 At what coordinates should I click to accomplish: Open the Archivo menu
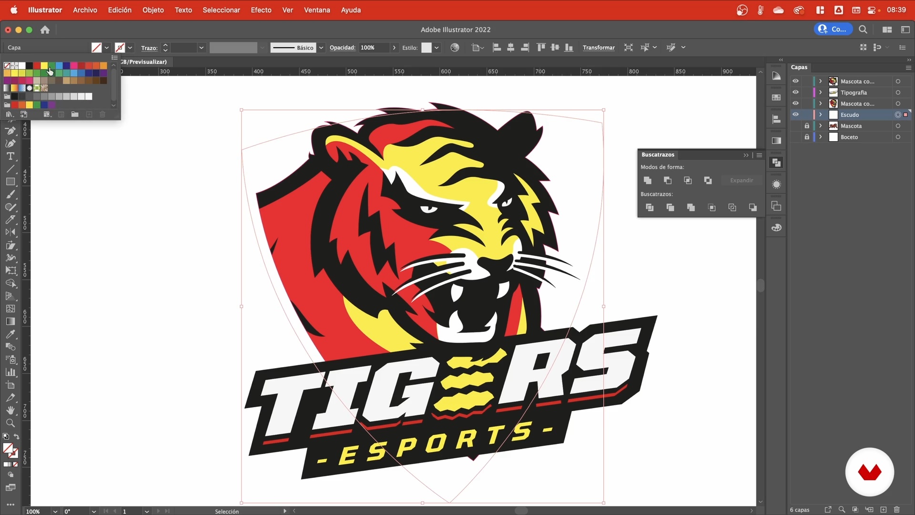coord(85,10)
